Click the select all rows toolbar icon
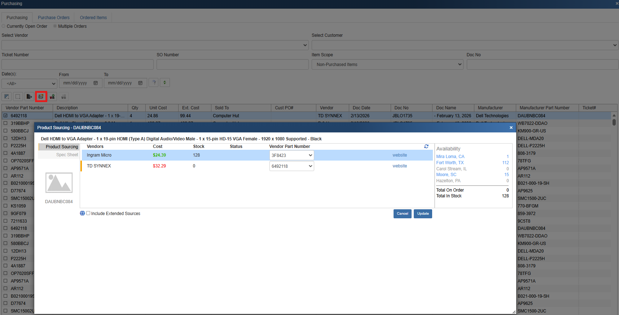619x315 pixels. tap(6, 97)
